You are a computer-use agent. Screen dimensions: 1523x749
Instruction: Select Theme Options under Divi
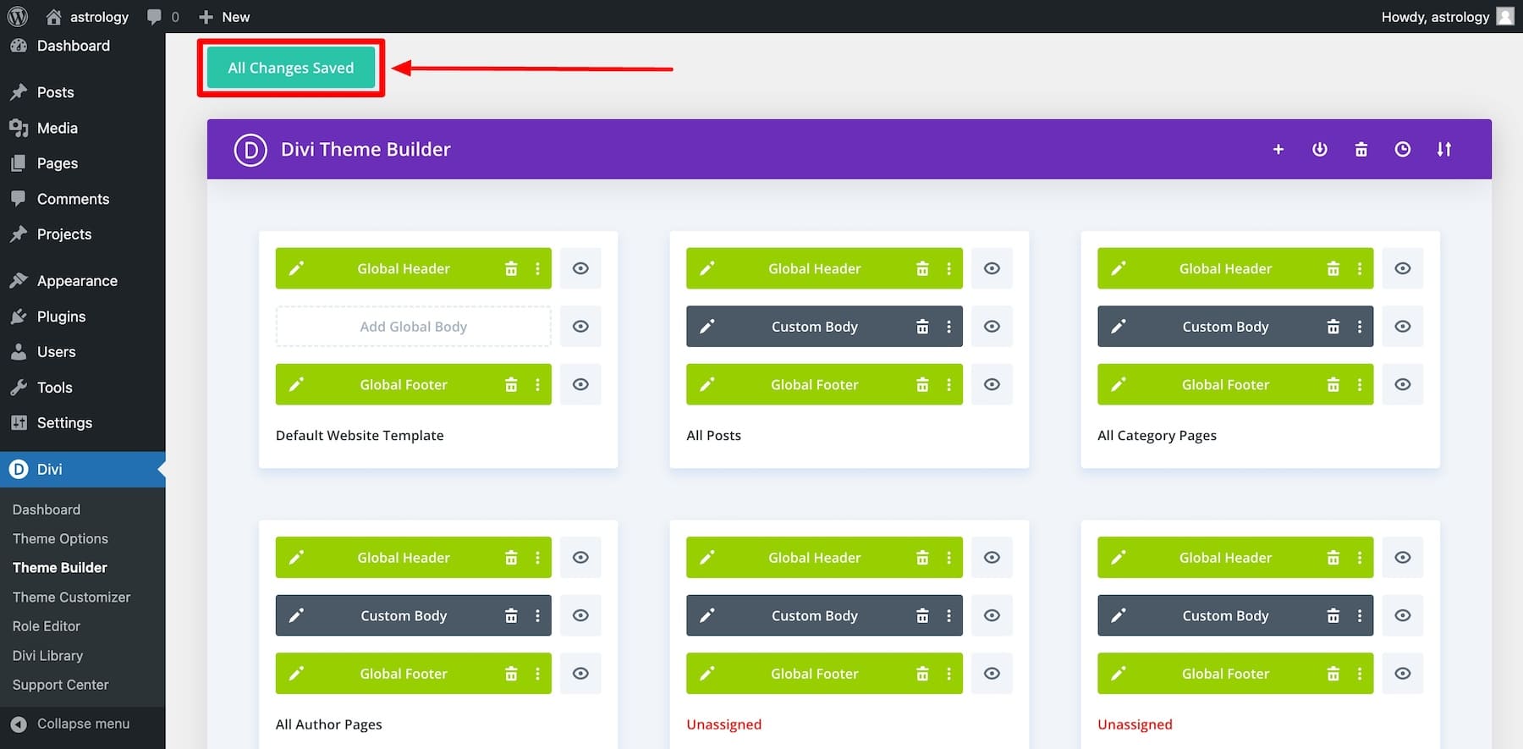(x=60, y=538)
